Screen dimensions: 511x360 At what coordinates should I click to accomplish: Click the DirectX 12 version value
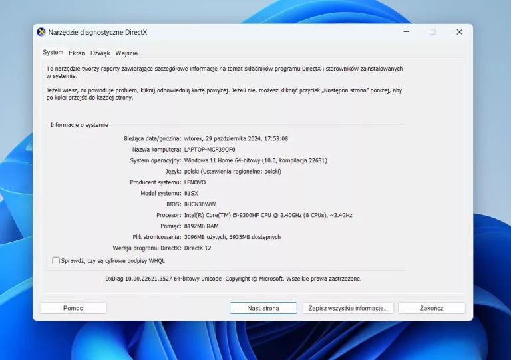tap(198, 248)
